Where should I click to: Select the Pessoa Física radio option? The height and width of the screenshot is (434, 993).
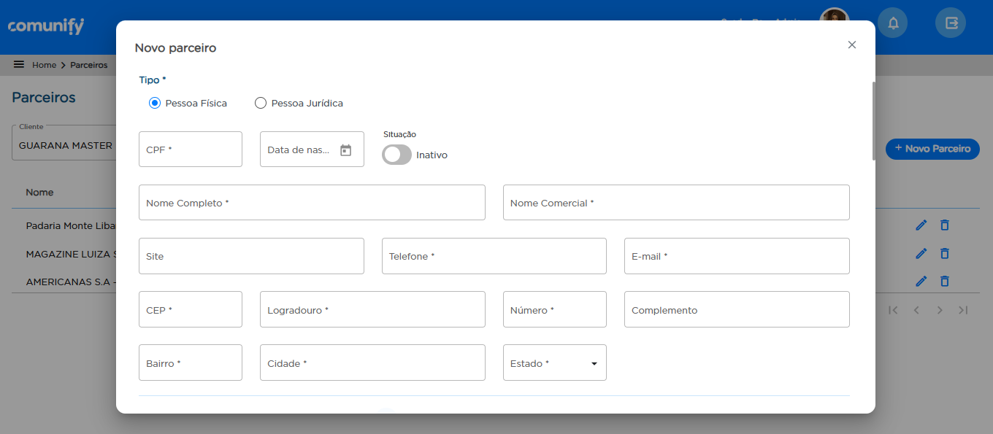pos(155,104)
